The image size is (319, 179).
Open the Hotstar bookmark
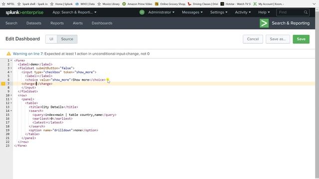click(236, 4)
